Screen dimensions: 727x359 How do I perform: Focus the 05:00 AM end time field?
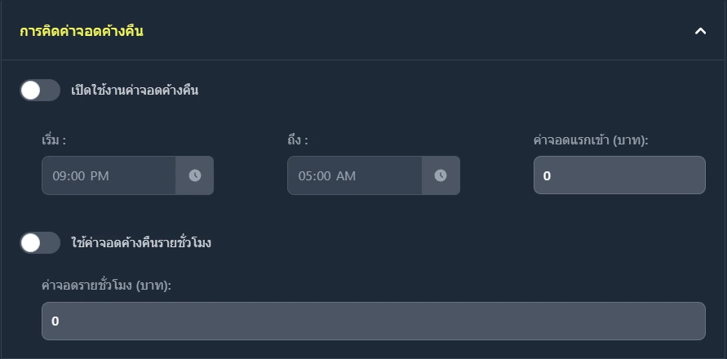pyautogui.click(x=354, y=175)
